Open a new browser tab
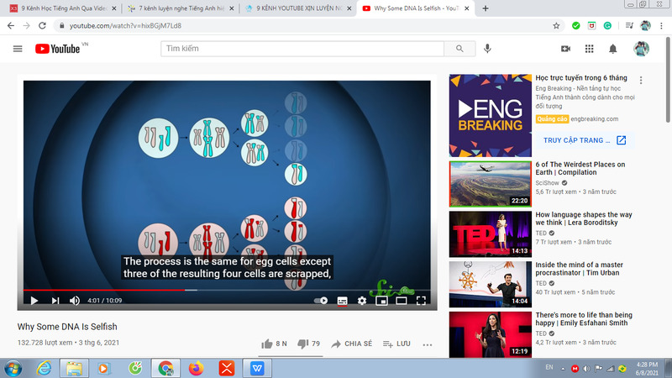The height and width of the screenshot is (378, 672). (486, 8)
